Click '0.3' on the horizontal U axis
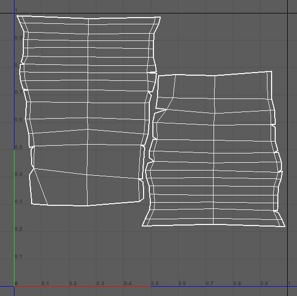 (100, 284)
